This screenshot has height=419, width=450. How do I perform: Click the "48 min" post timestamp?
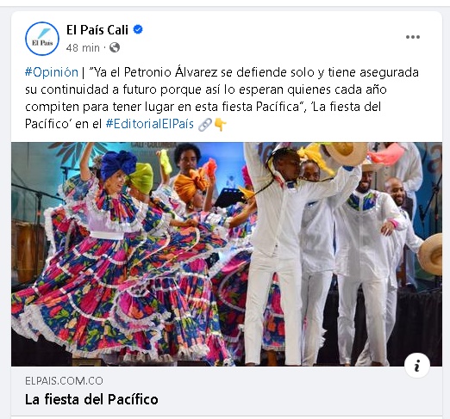pyautogui.click(x=83, y=47)
